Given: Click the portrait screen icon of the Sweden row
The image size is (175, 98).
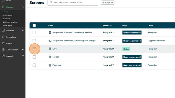Looking at the screenshot, I should point(50,32).
